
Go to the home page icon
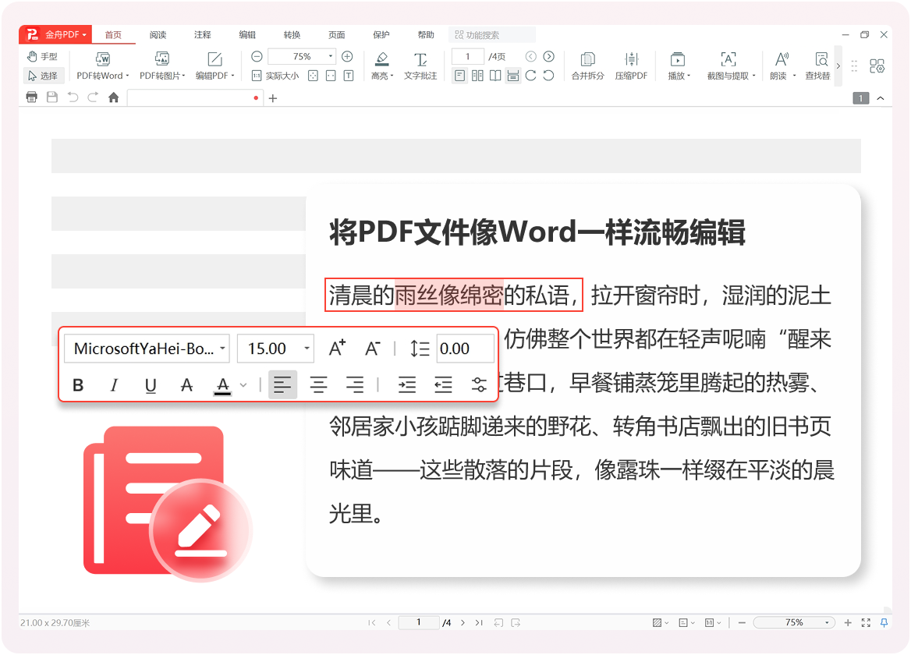click(x=114, y=97)
